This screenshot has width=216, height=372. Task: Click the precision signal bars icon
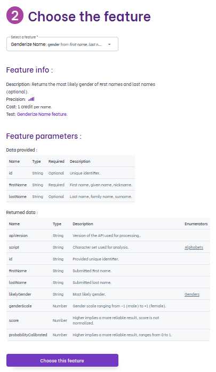click(x=31, y=99)
